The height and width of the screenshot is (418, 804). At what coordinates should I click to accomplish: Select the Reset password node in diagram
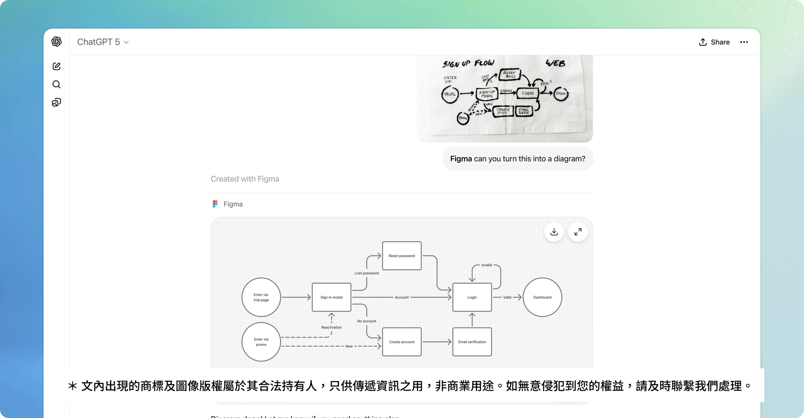point(402,256)
